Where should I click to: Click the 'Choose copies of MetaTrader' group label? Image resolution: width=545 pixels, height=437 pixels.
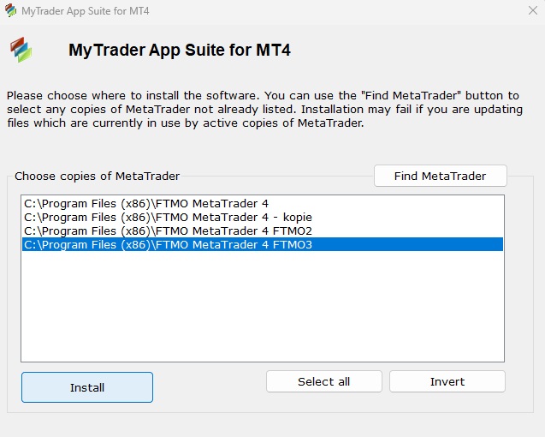pyautogui.click(x=98, y=177)
